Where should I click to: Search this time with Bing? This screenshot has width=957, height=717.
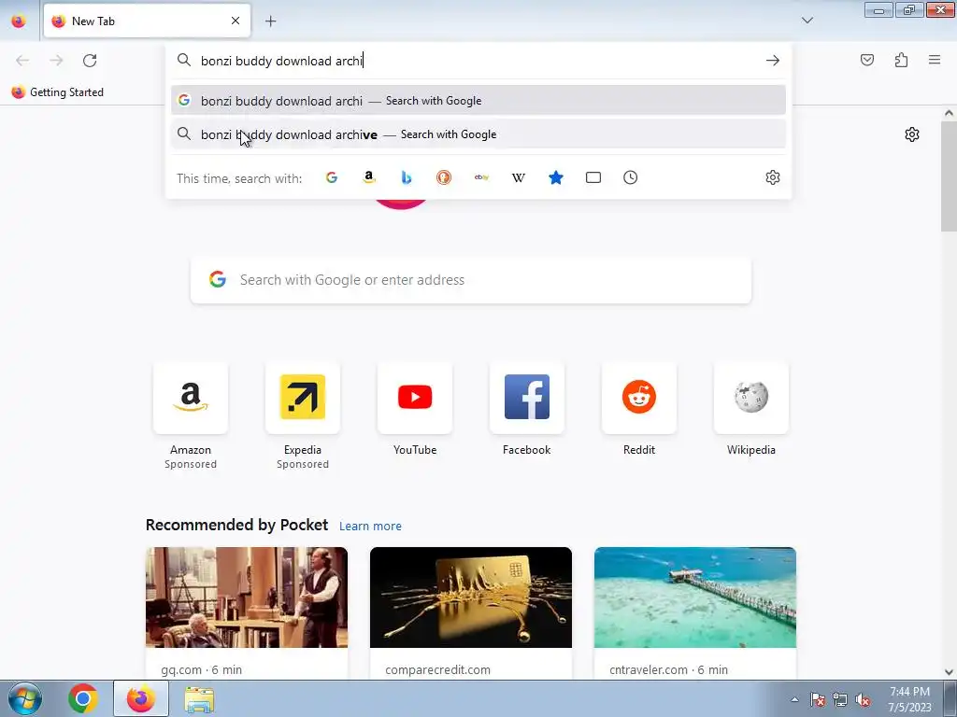tap(407, 177)
